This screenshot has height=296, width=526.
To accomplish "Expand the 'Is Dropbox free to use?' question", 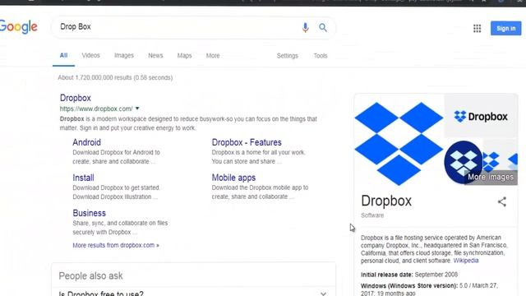I will click(x=194, y=294).
